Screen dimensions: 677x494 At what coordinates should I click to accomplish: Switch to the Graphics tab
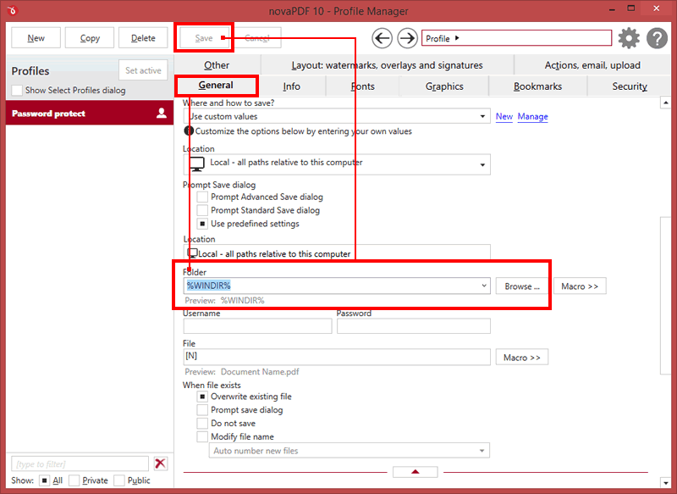pos(444,86)
